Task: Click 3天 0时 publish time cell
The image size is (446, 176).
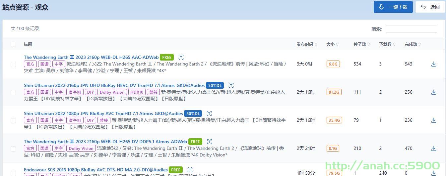Action: [x=304, y=64]
